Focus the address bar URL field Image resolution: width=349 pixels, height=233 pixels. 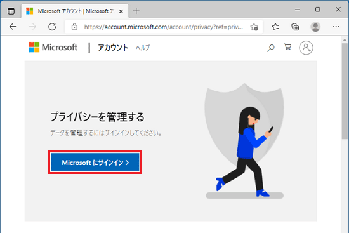click(x=163, y=27)
